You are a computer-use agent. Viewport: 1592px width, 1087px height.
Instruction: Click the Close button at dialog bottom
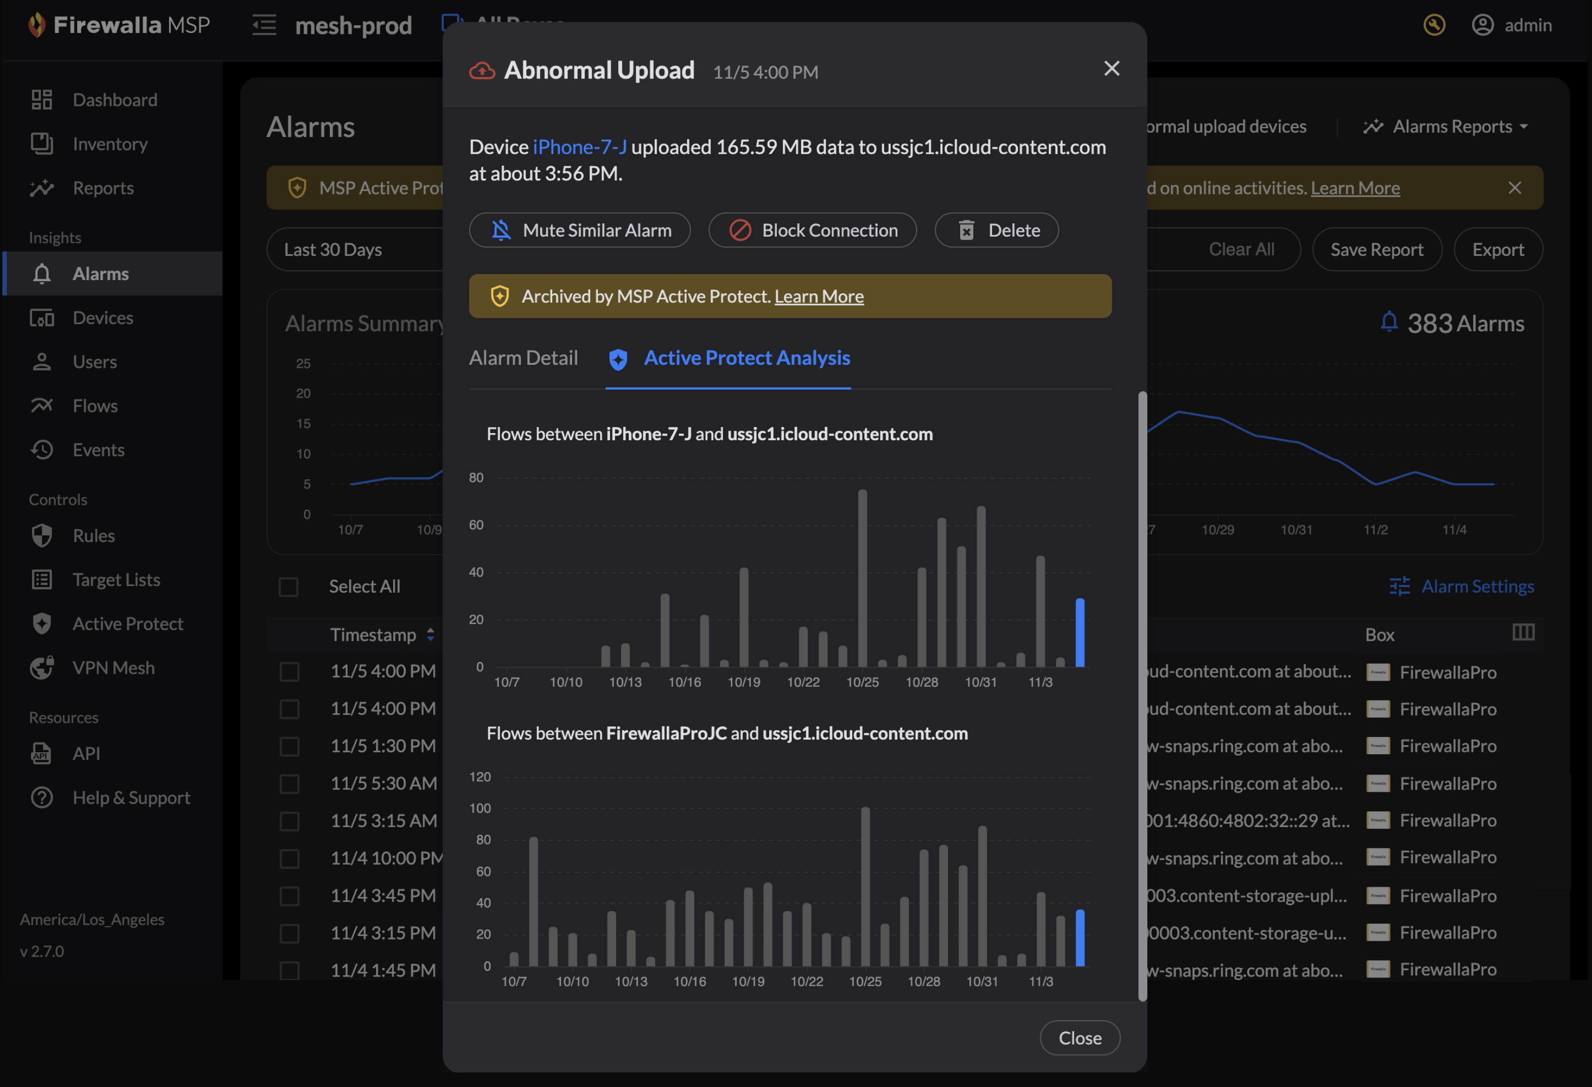point(1080,1038)
